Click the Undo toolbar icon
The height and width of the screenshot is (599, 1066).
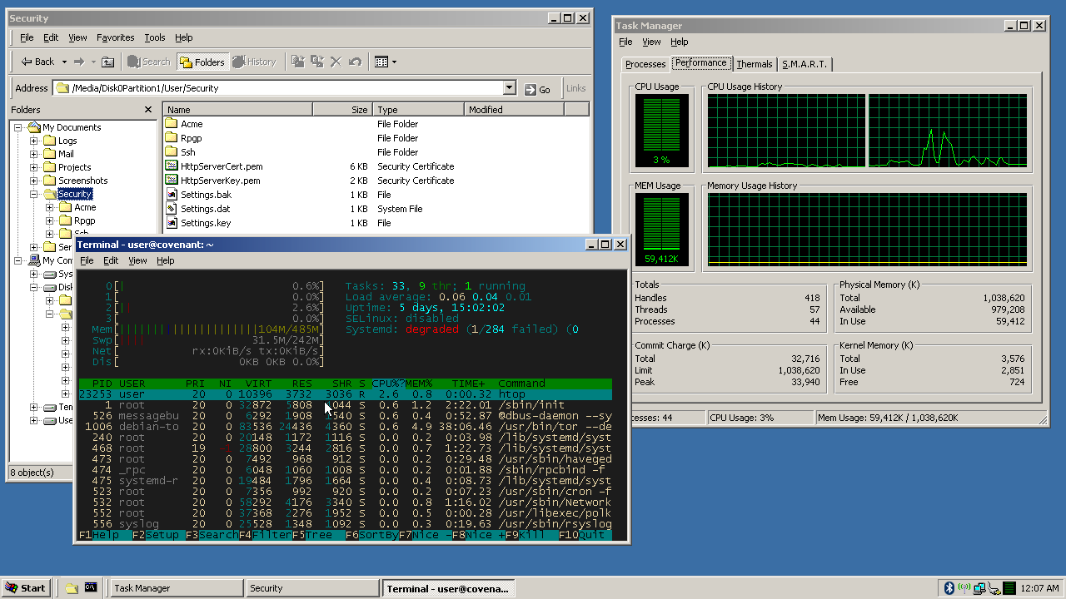click(x=356, y=62)
